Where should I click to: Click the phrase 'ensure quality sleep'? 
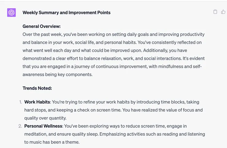pyautogui.click(x=81, y=134)
